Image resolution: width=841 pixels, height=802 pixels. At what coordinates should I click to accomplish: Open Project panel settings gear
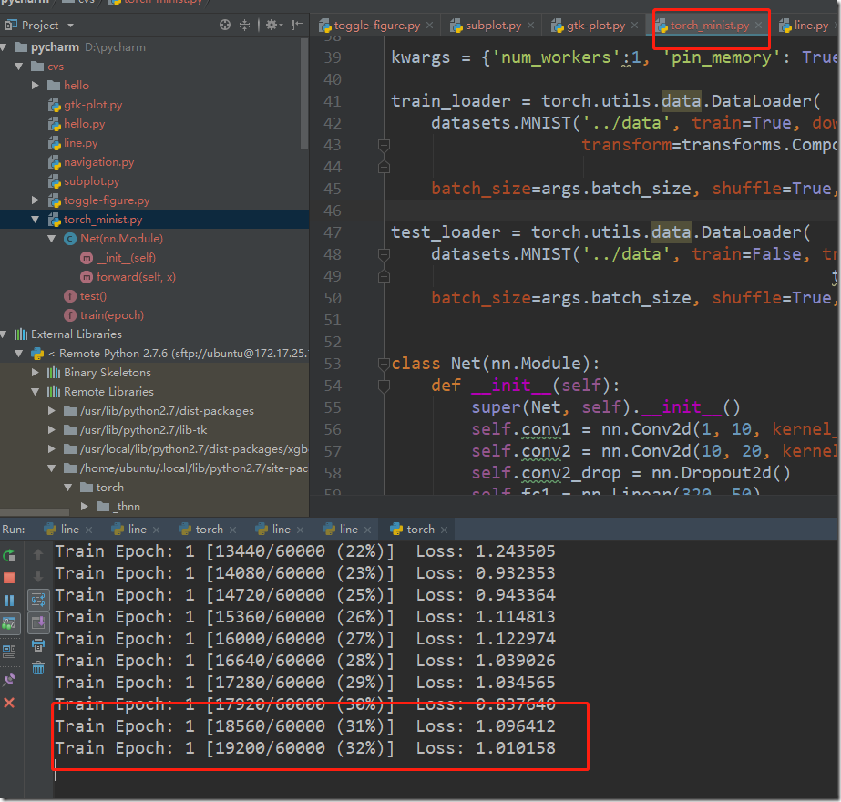272,25
